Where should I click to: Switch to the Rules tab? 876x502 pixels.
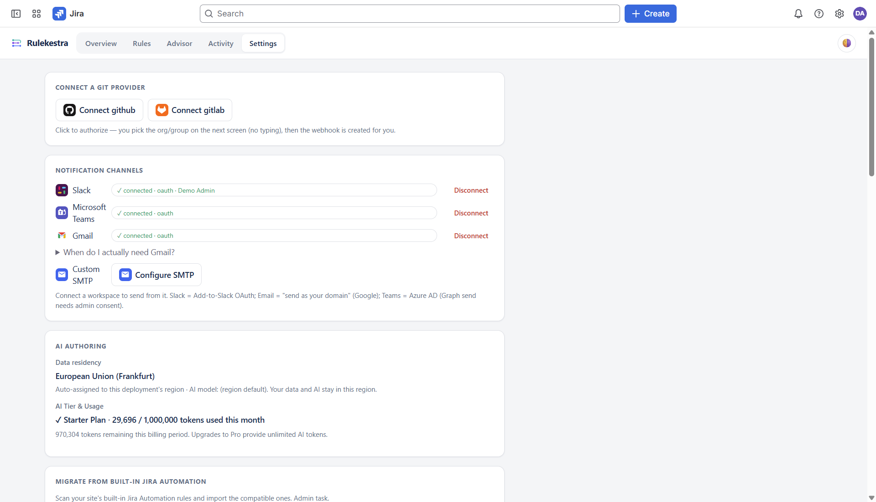pyautogui.click(x=142, y=43)
